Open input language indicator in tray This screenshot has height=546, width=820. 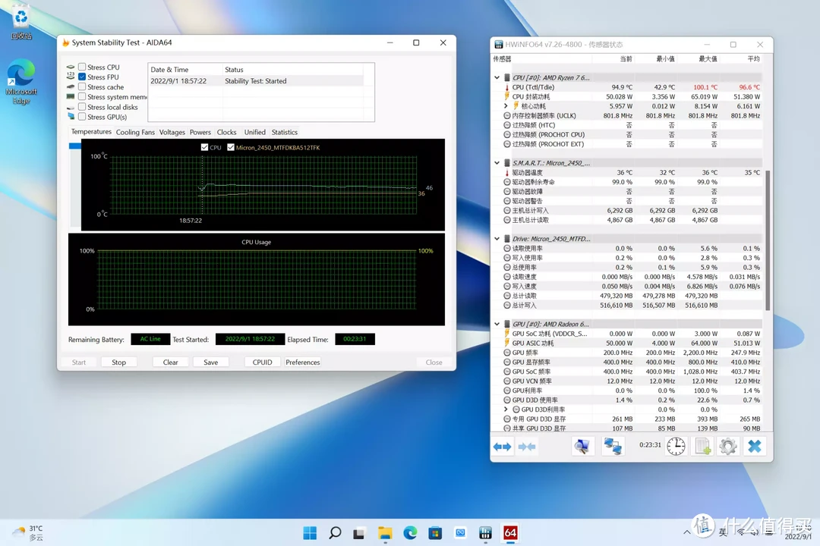(x=723, y=532)
